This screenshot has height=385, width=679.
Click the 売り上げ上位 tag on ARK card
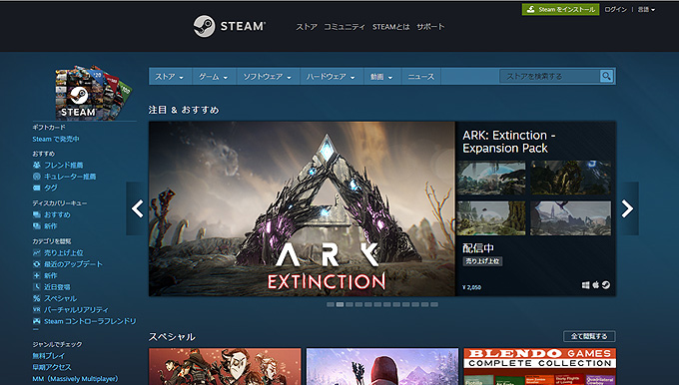(x=483, y=261)
